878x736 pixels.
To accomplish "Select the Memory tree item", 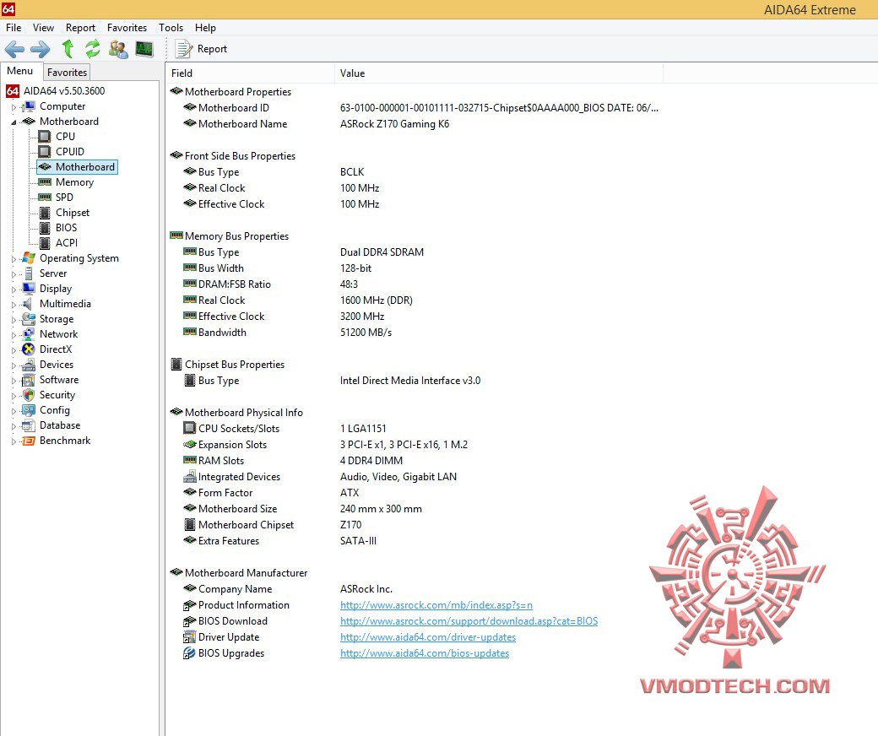I will (74, 182).
